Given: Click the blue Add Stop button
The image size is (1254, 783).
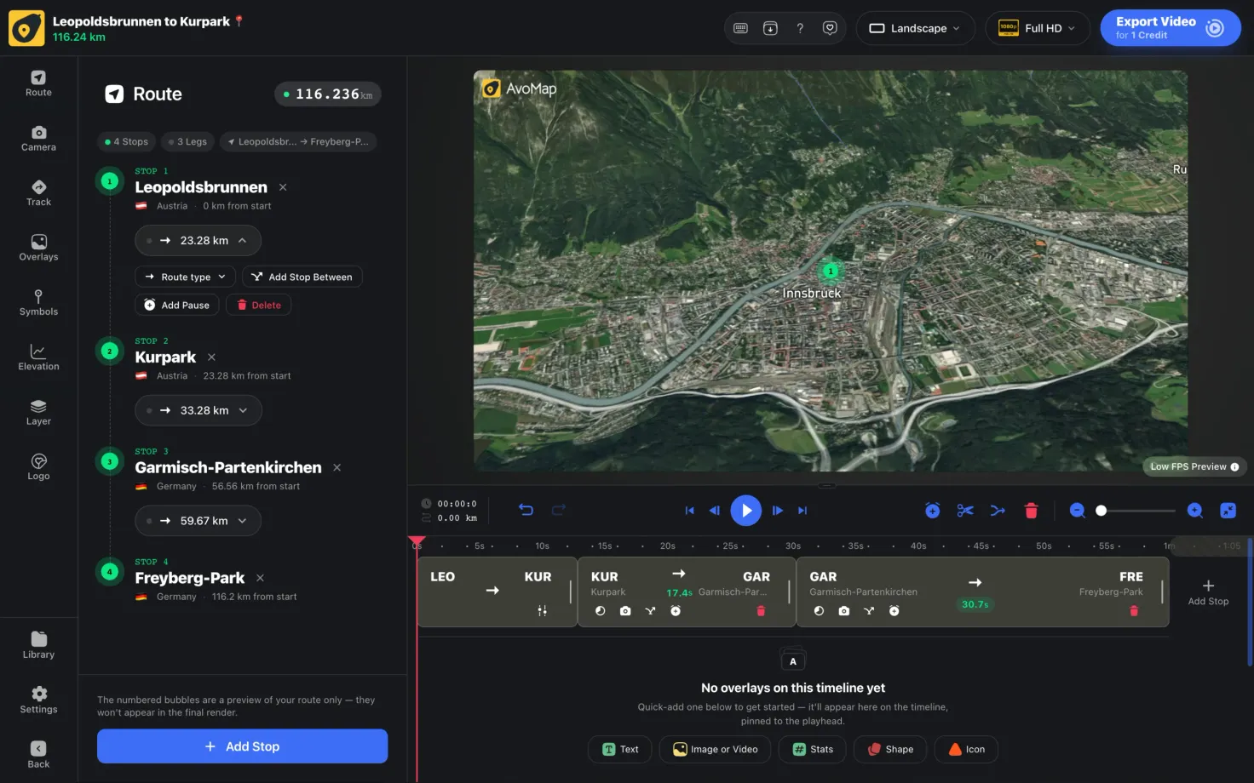Looking at the screenshot, I should (x=242, y=746).
